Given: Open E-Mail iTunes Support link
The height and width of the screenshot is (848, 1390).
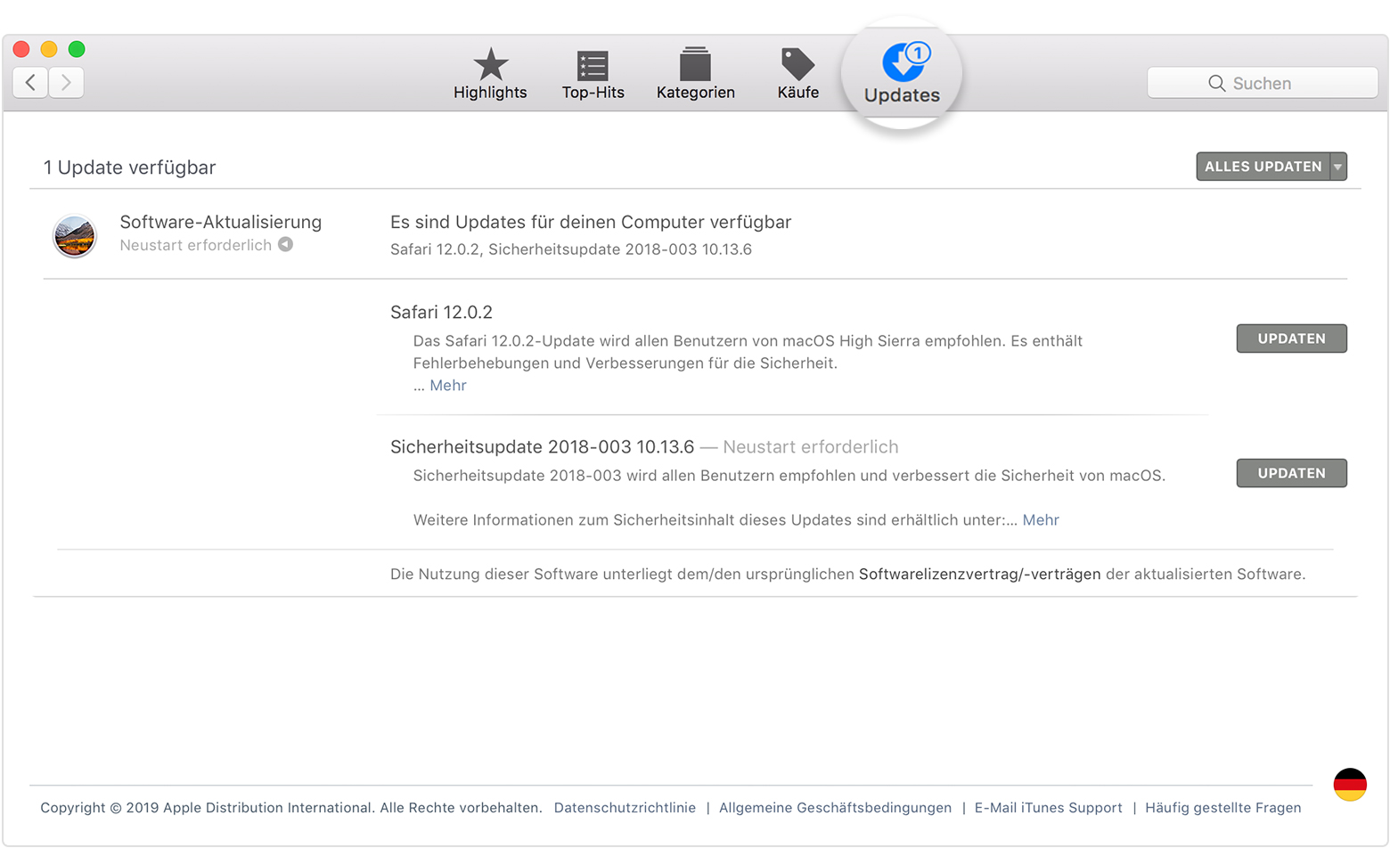Looking at the screenshot, I should [x=1048, y=808].
